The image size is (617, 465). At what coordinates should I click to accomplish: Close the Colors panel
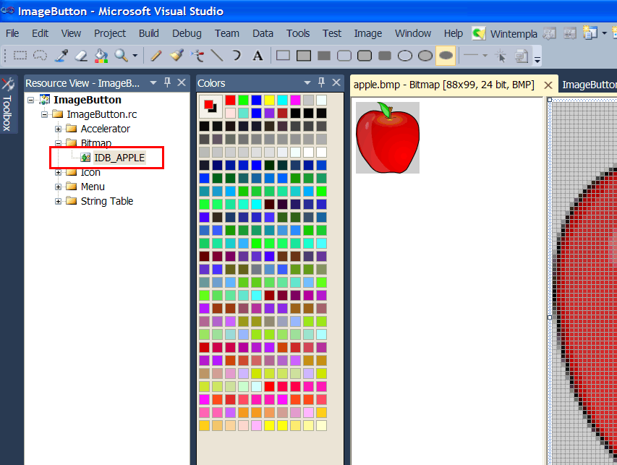pos(336,82)
